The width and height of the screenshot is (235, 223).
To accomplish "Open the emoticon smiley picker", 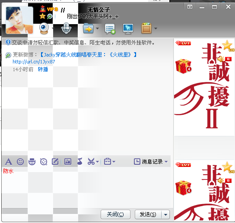I will pyautogui.click(x=20, y=162).
